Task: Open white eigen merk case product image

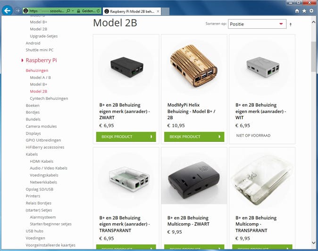Action: (x=262, y=67)
